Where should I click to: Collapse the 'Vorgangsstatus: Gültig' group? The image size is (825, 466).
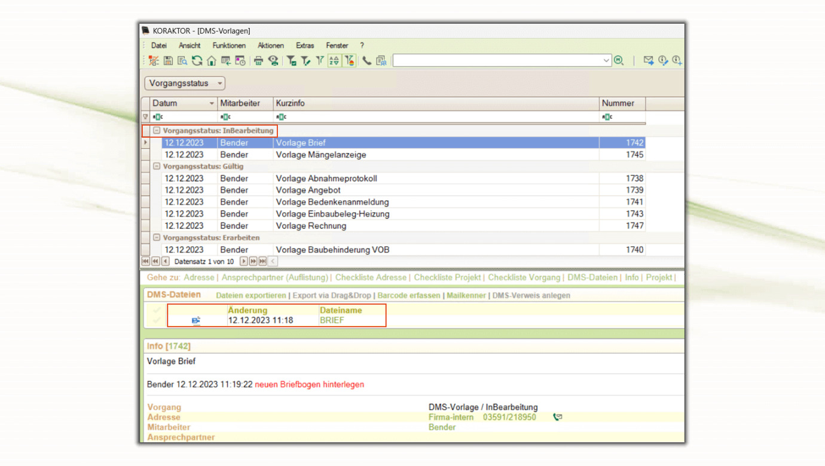[x=157, y=166]
